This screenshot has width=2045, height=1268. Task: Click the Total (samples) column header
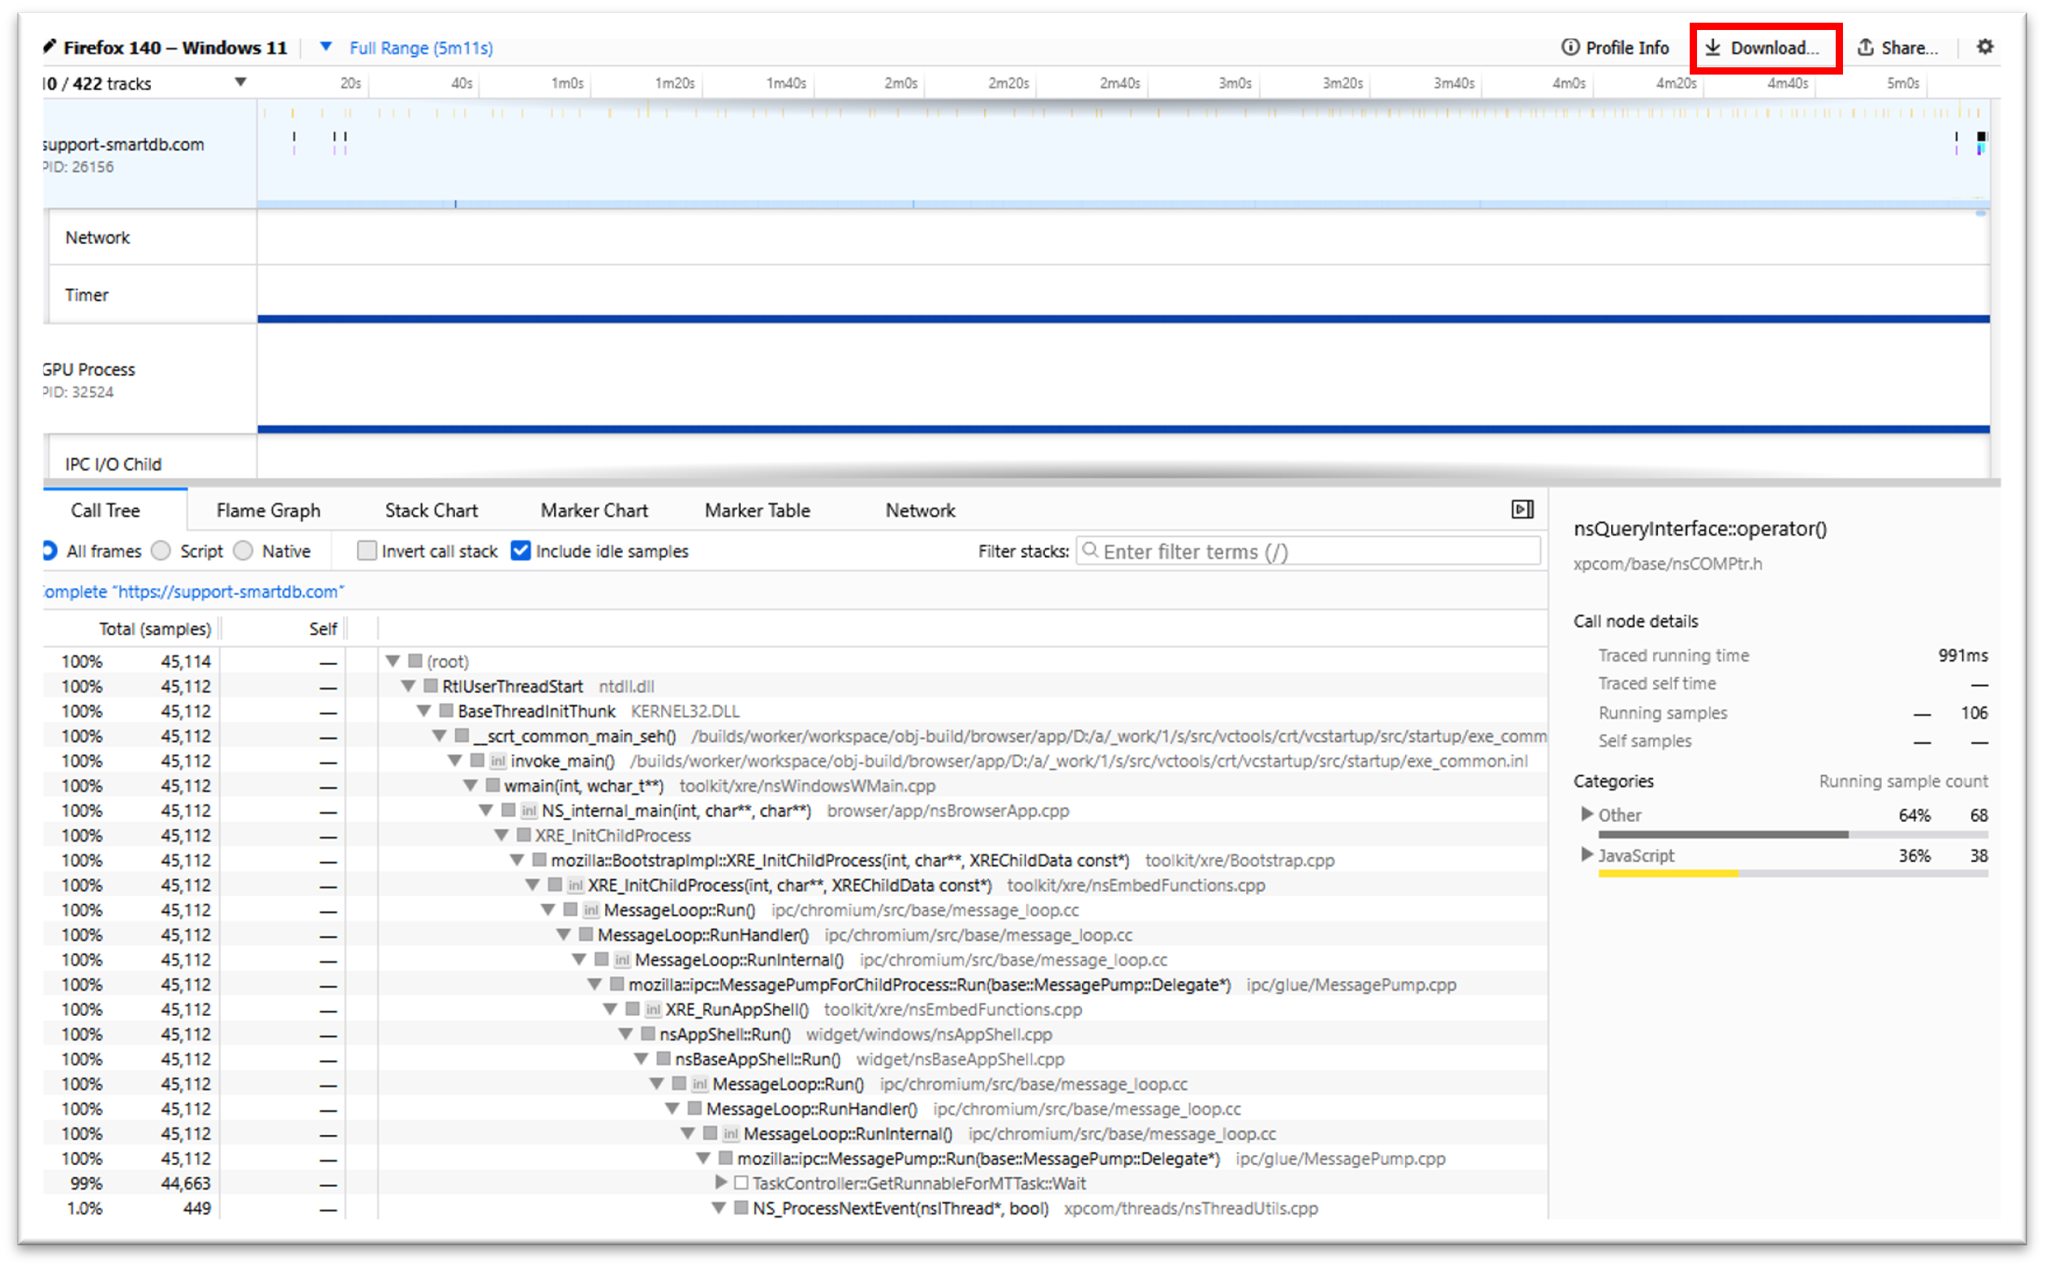(x=154, y=628)
